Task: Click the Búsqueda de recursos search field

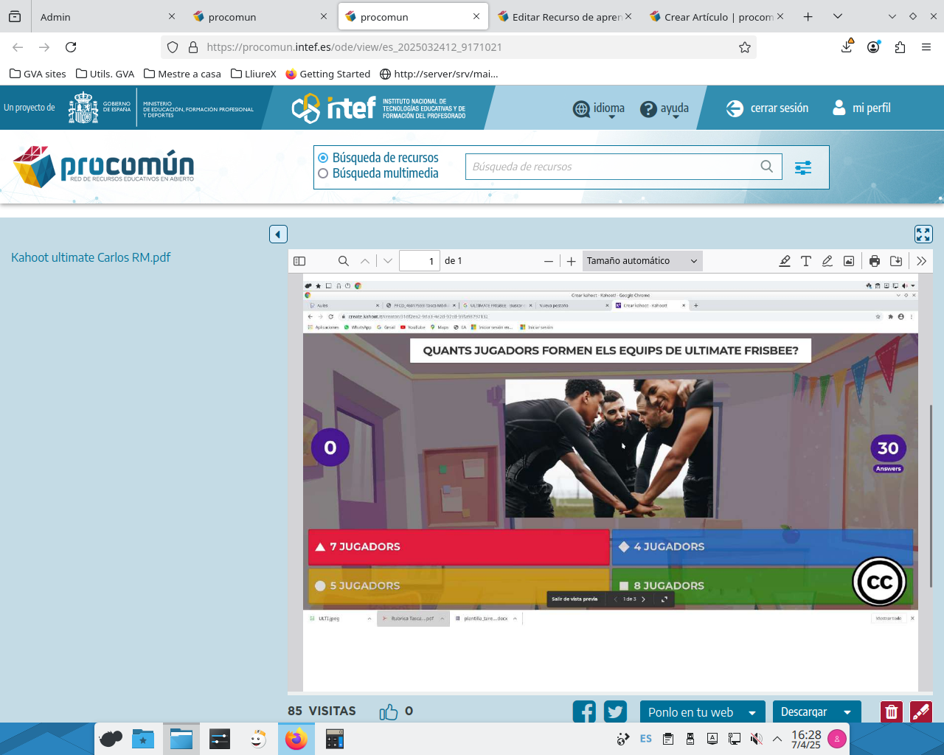Action: point(612,167)
